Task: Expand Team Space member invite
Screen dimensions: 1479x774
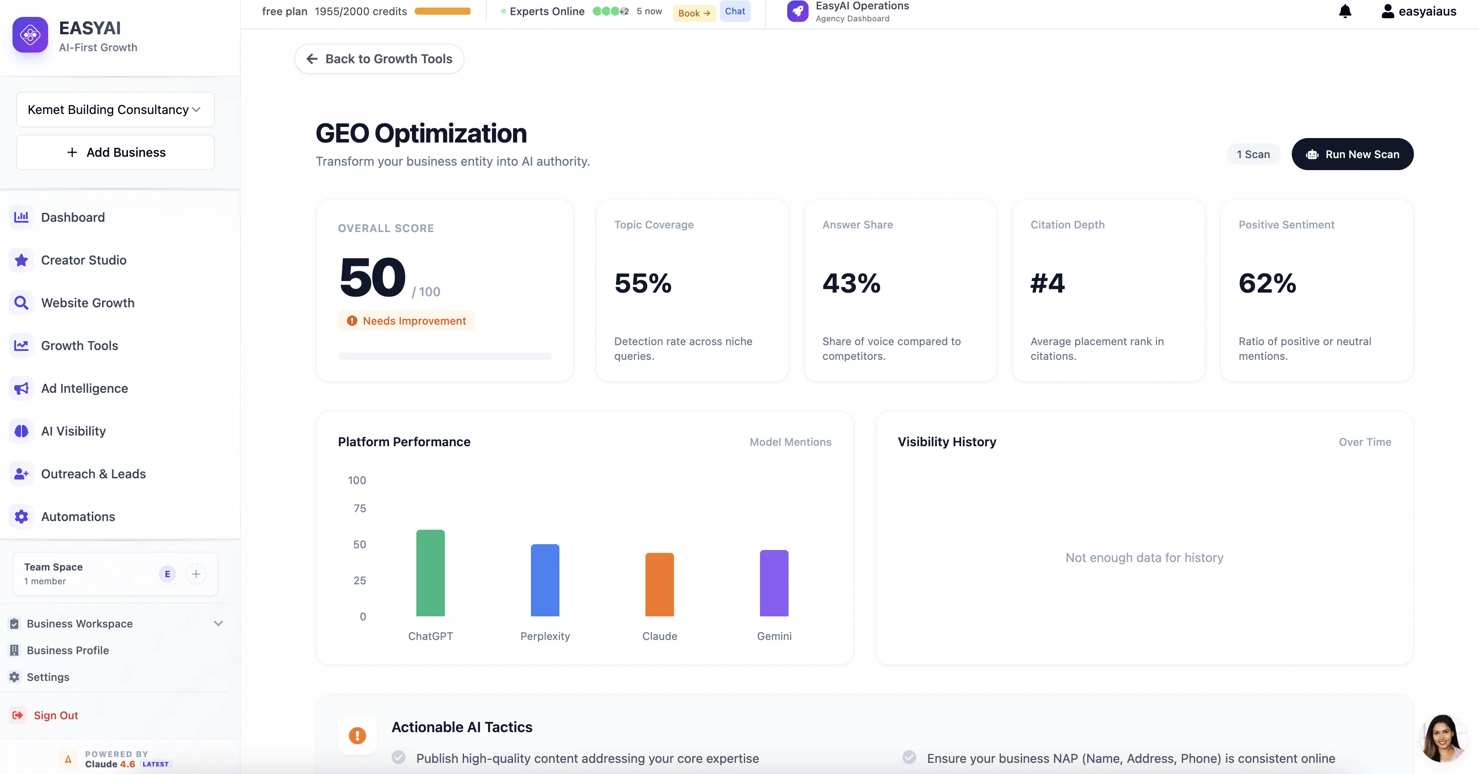Action: point(196,574)
